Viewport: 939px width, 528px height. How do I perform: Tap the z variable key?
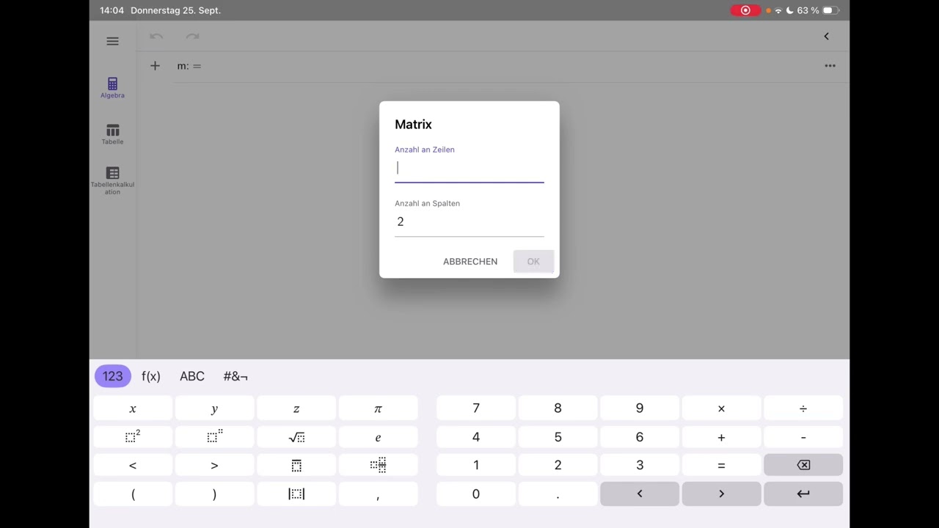pos(296,408)
